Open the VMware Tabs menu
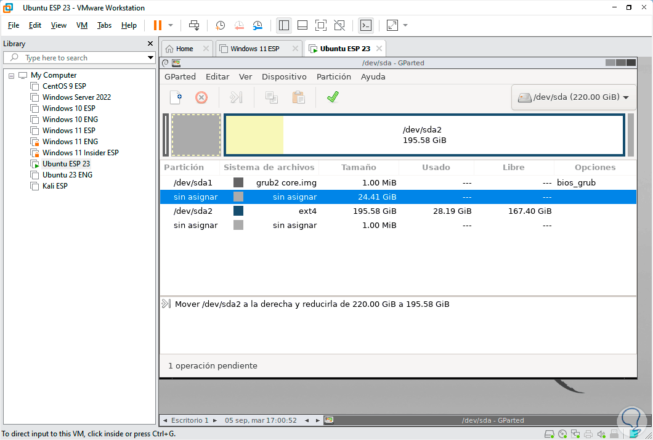 coord(104,25)
